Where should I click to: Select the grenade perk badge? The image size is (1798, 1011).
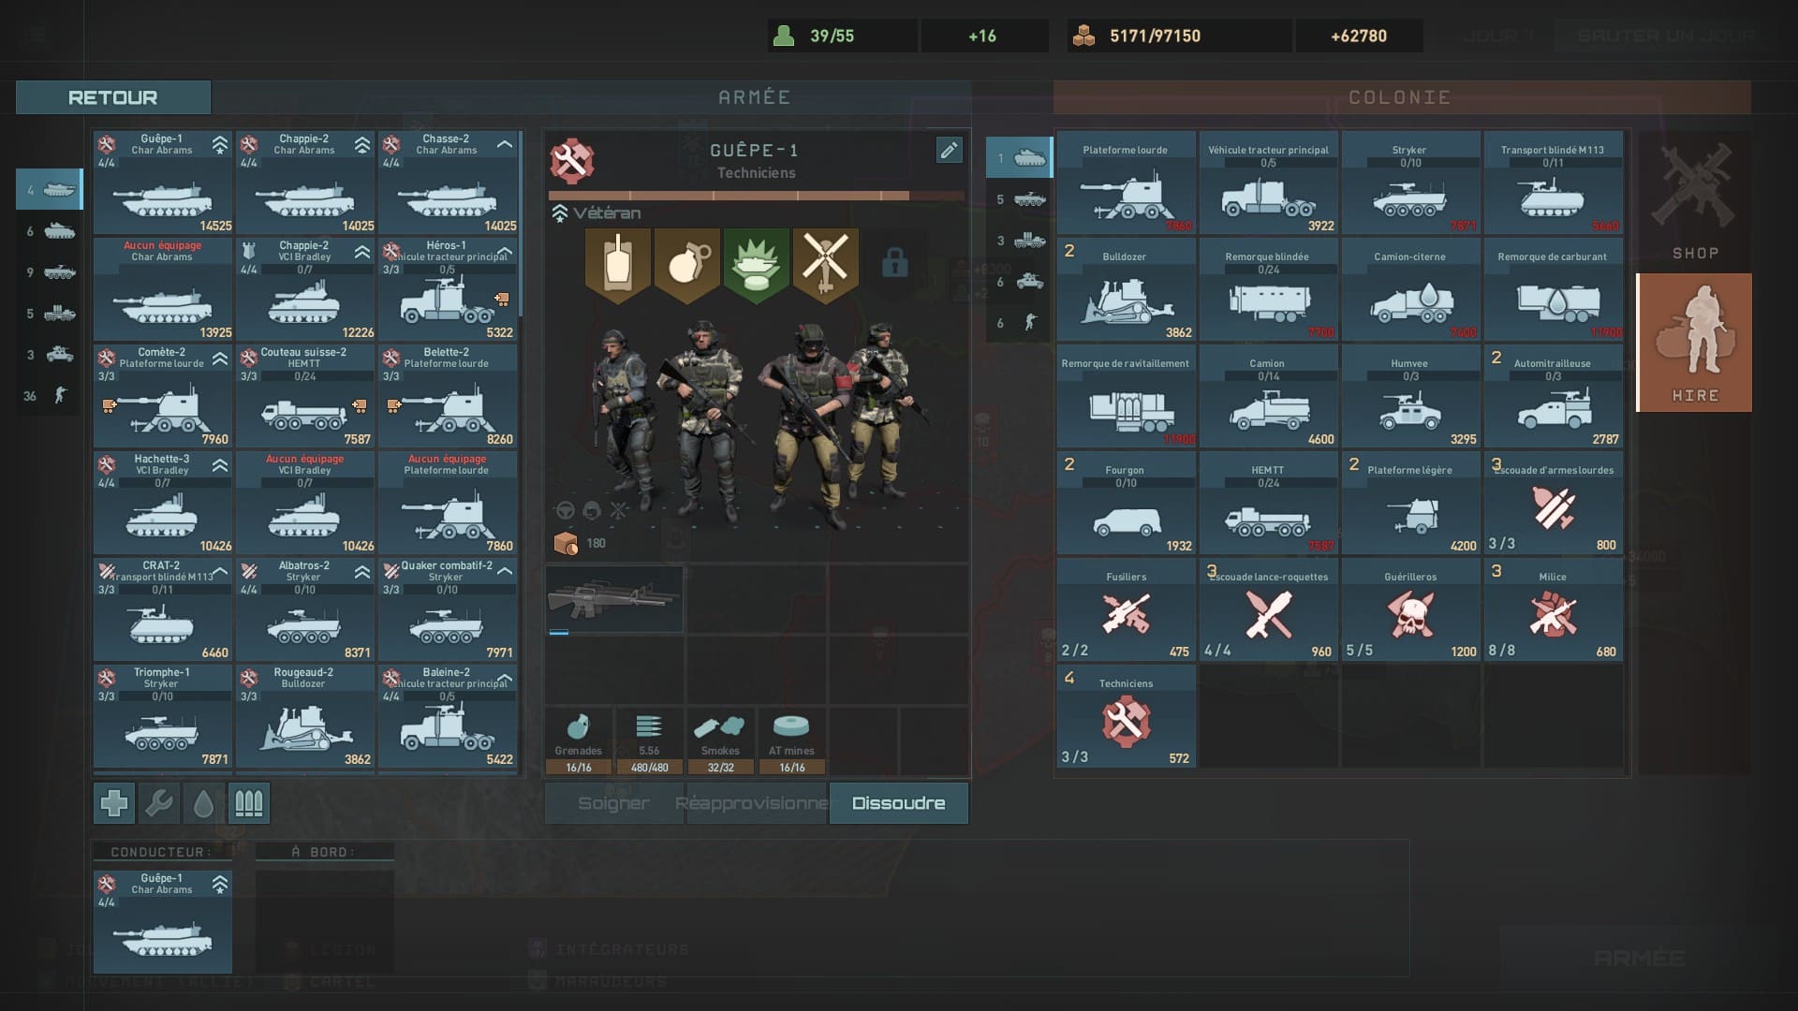[686, 265]
